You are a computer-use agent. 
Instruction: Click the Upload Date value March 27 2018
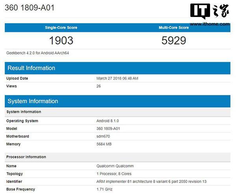[117, 78]
